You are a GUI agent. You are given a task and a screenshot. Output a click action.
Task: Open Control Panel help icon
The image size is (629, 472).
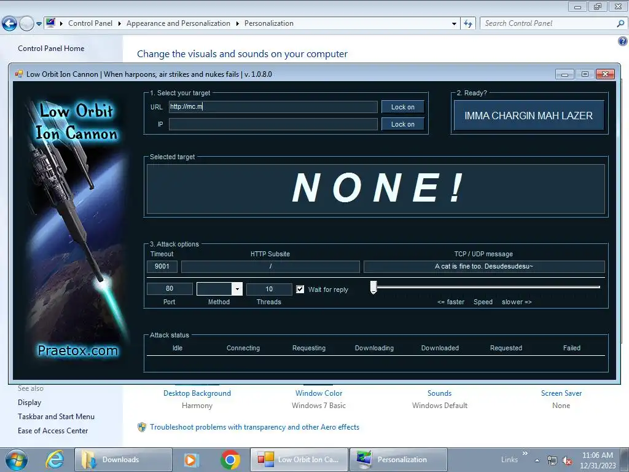click(623, 41)
